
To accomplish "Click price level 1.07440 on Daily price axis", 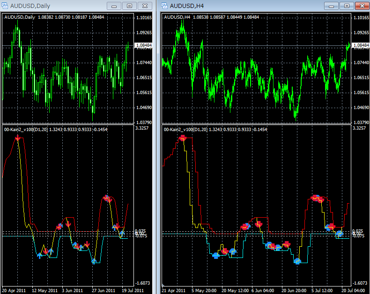I will pyautogui.click(x=144, y=63).
